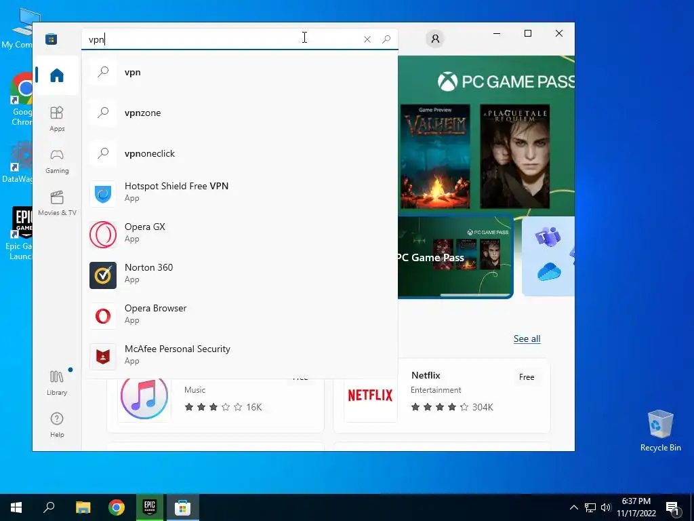Open the Apps section in sidebar
The image size is (694, 521).
57,119
